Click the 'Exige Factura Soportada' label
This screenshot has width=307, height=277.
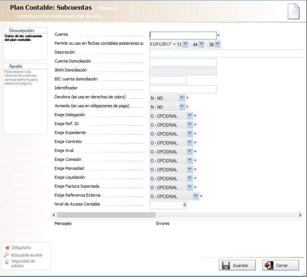(x=77, y=186)
